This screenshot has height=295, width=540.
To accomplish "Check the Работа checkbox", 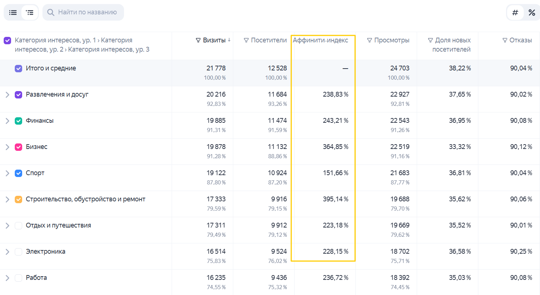I will click(x=18, y=278).
